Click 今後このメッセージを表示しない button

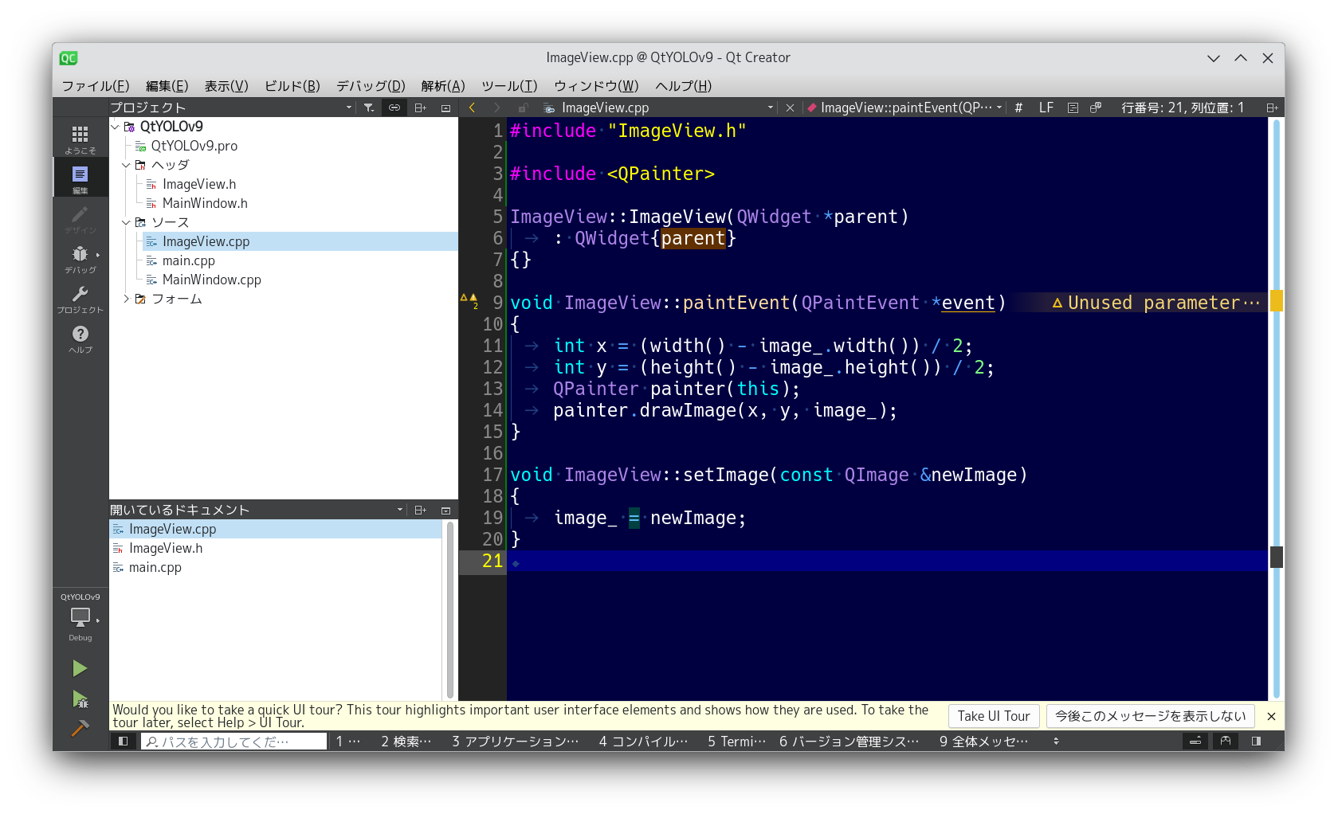[1151, 716]
